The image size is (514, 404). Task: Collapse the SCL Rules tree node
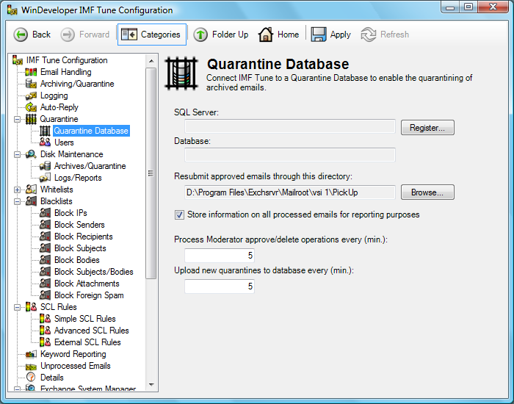[17, 307]
